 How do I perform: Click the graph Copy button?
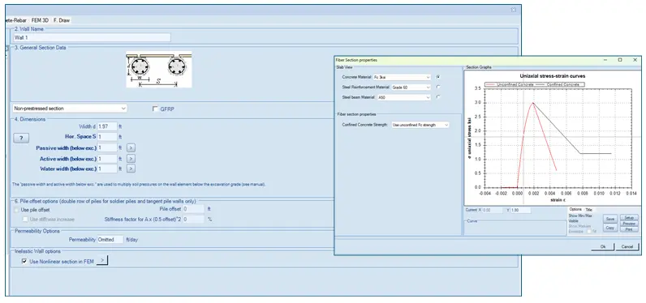(x=610, y=228)
